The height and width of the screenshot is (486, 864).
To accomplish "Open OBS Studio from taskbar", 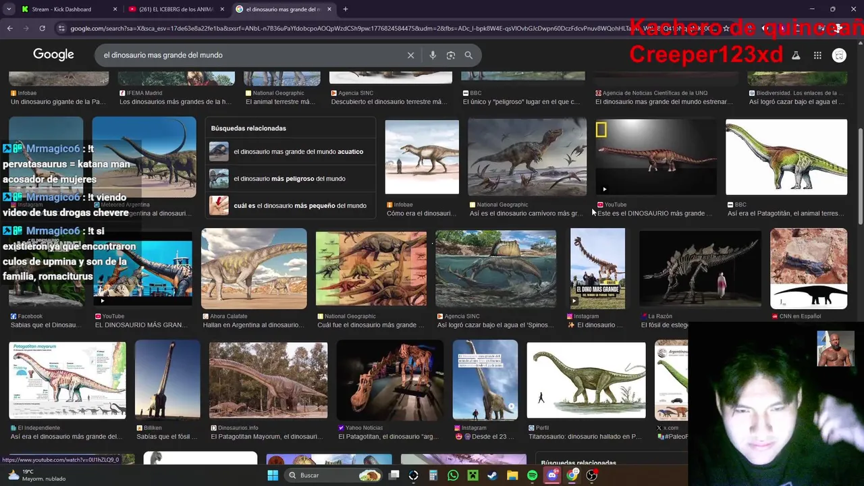I will 592,475.
